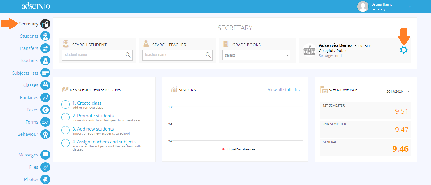431x185 pixels.
Task: Click the Subjects lists icon
Action: (x=45, y=73)
